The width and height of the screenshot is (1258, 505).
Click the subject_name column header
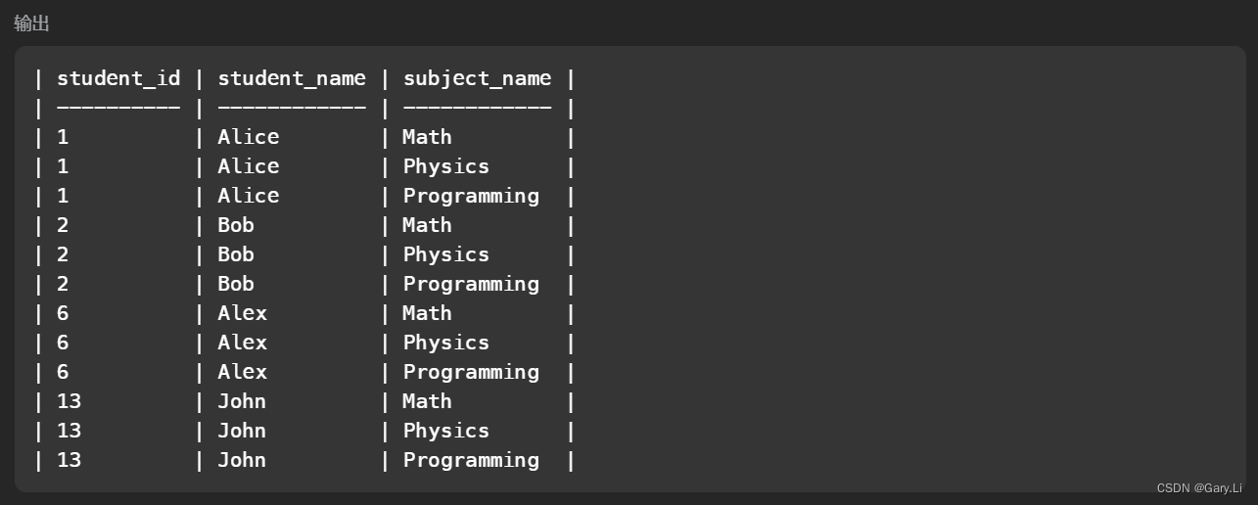tap(477, 78)
